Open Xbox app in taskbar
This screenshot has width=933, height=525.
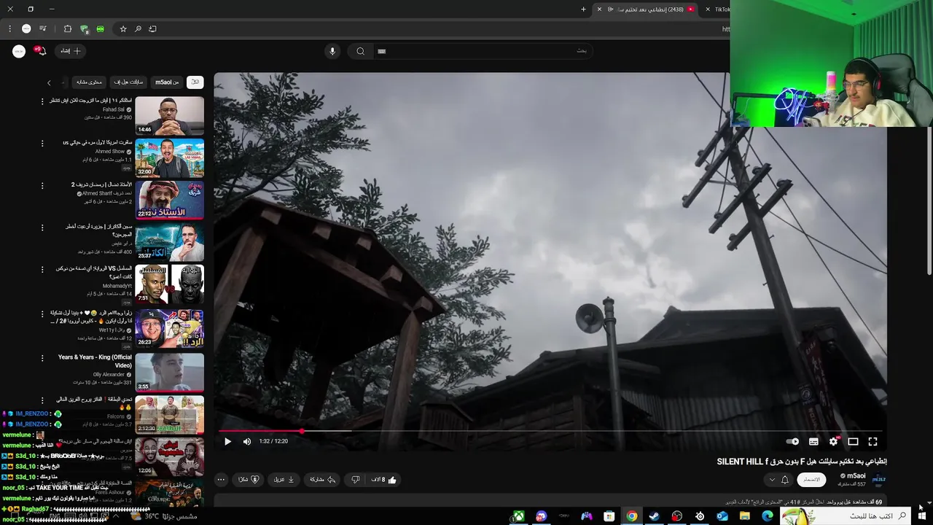(518, 516)
